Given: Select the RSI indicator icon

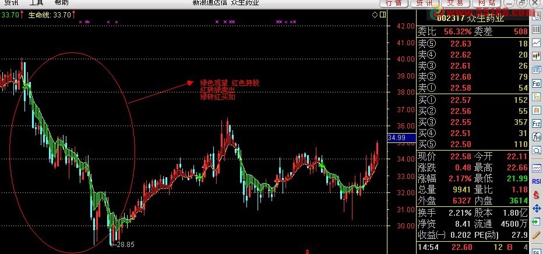Looking at the screenshot, I should (537, 181).
